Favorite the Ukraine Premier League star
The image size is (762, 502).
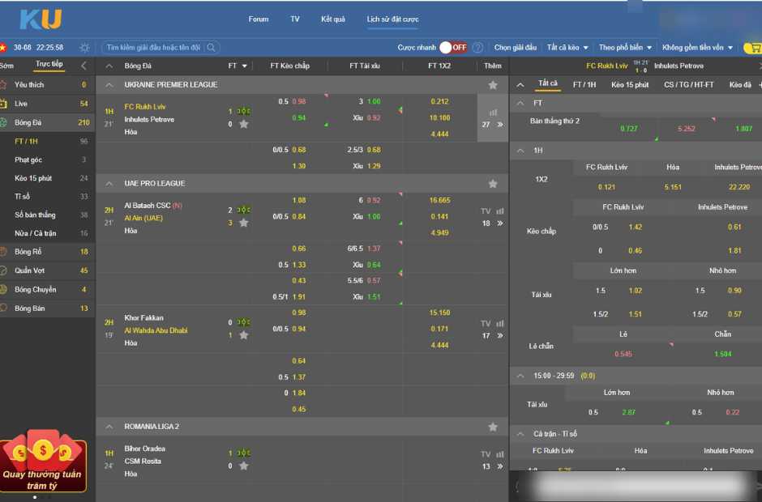pyautogui.click(x=492, y=85)
